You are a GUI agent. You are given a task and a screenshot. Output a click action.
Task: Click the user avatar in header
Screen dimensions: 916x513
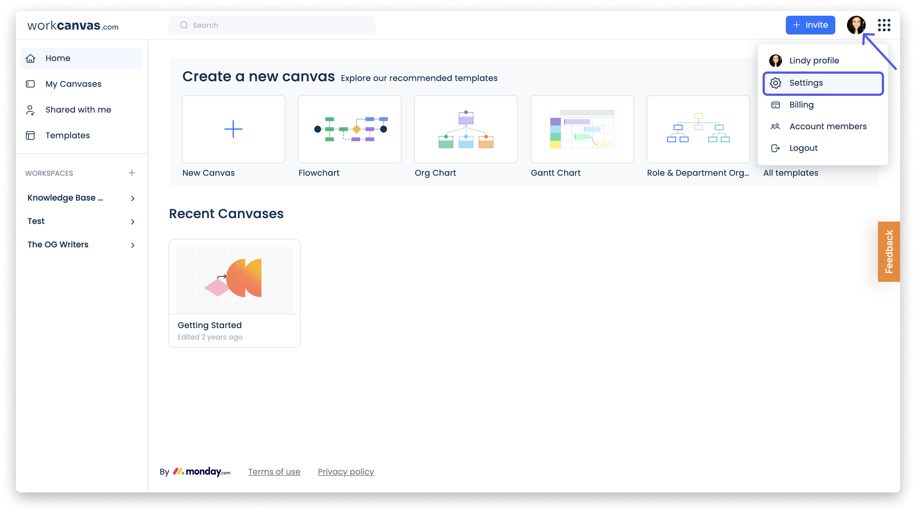[856, 25]
